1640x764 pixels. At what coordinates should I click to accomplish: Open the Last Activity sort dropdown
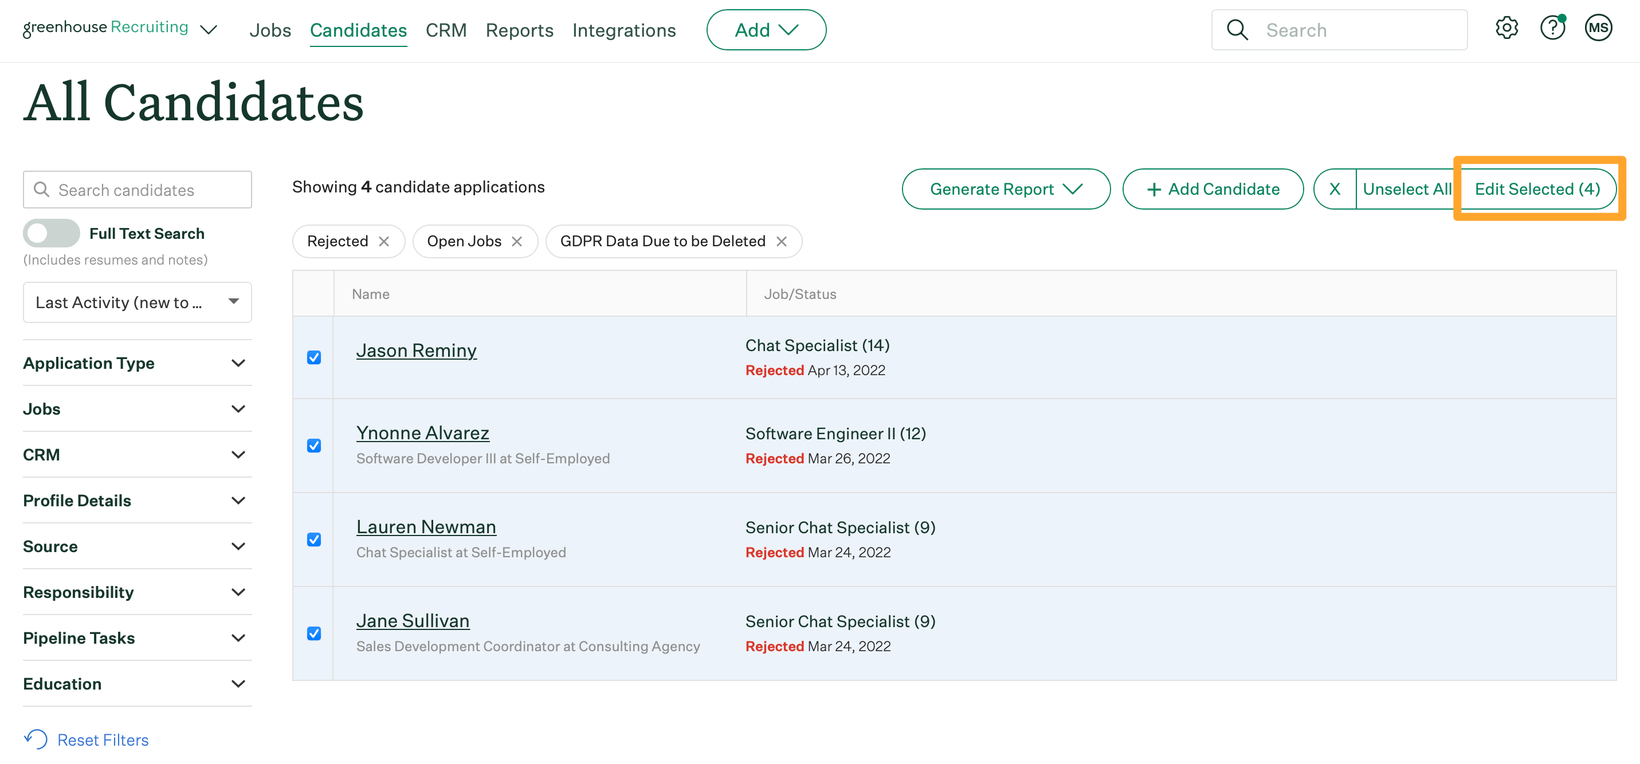pyautogui.click(x=137, y=302)
